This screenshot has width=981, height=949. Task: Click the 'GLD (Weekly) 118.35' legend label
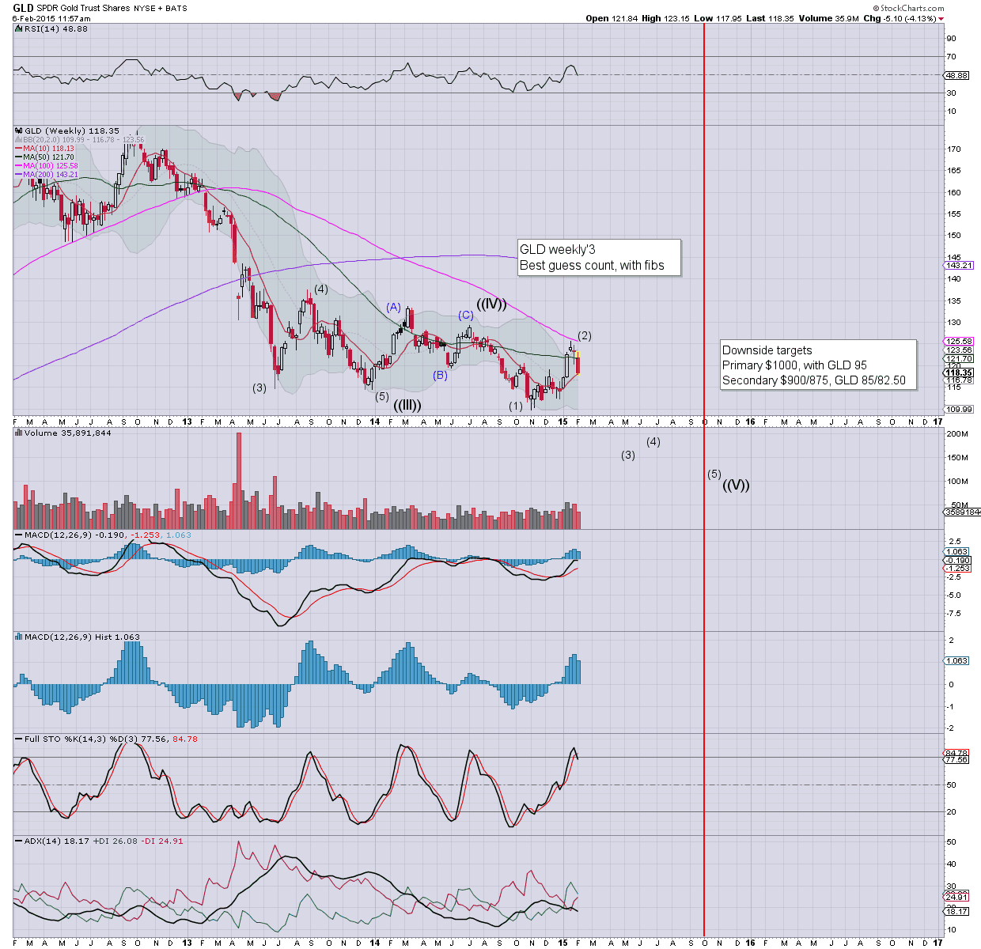[x=72, y=130]
